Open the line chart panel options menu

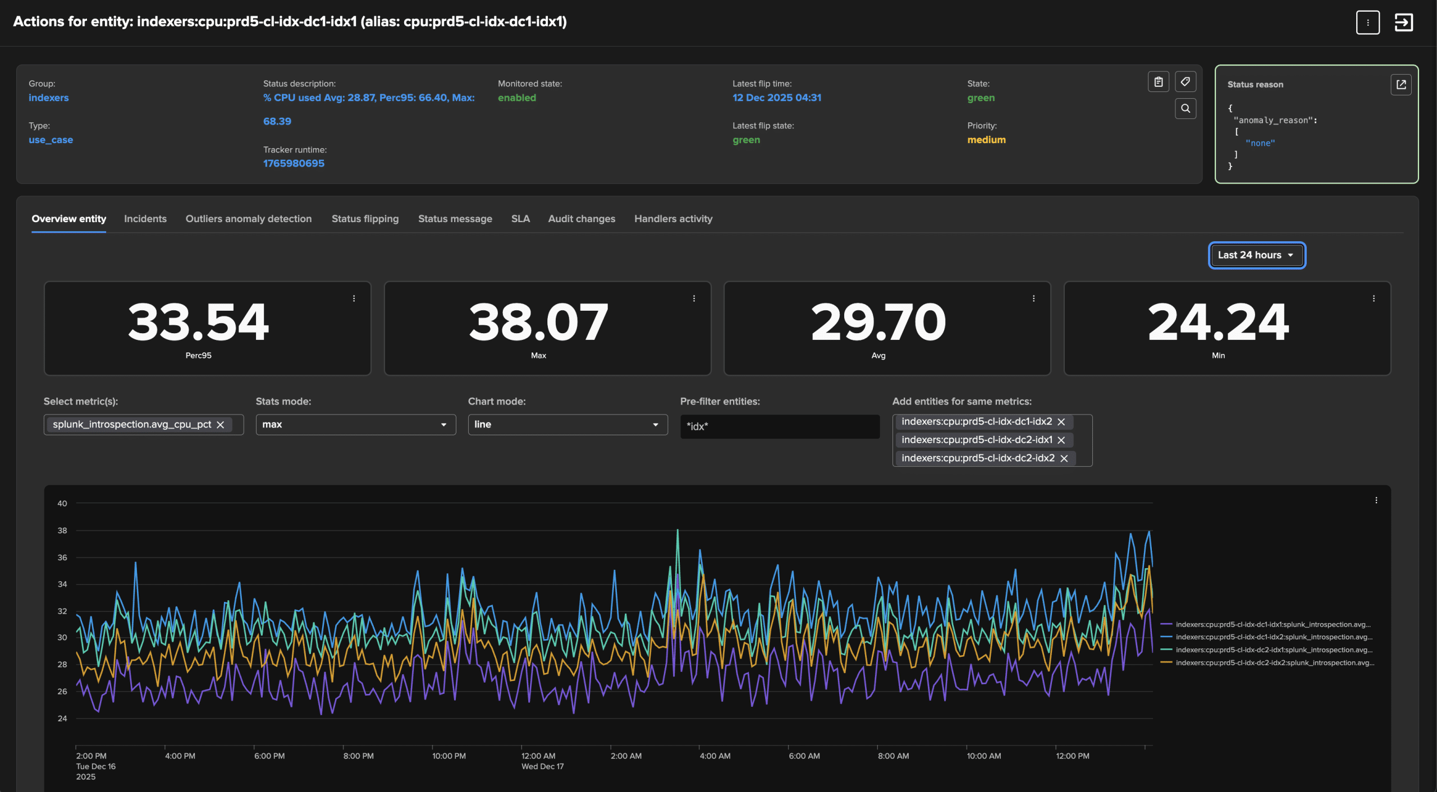click(x=1376, y=500)
